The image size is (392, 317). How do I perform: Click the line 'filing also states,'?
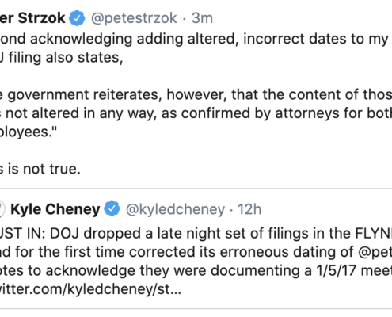[x=62, y=58]
